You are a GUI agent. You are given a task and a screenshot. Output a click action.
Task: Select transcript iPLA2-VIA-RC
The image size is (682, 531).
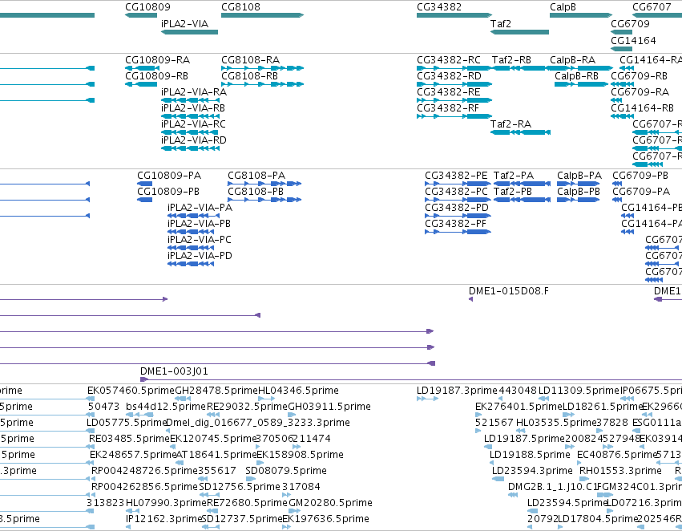tap(191, 133)
